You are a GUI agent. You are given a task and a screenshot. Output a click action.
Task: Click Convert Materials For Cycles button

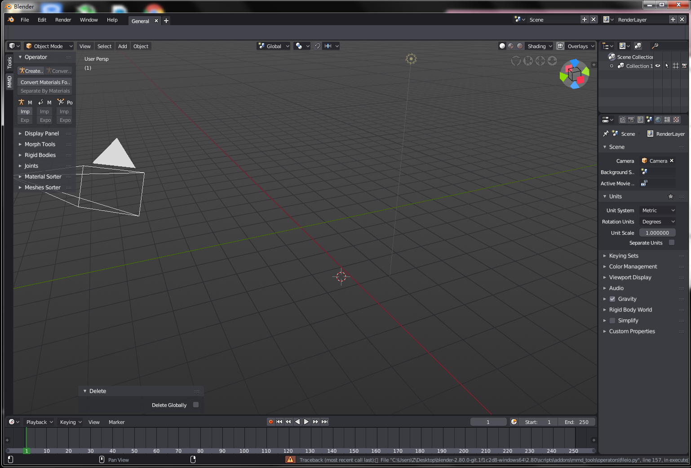pos(45,82)
